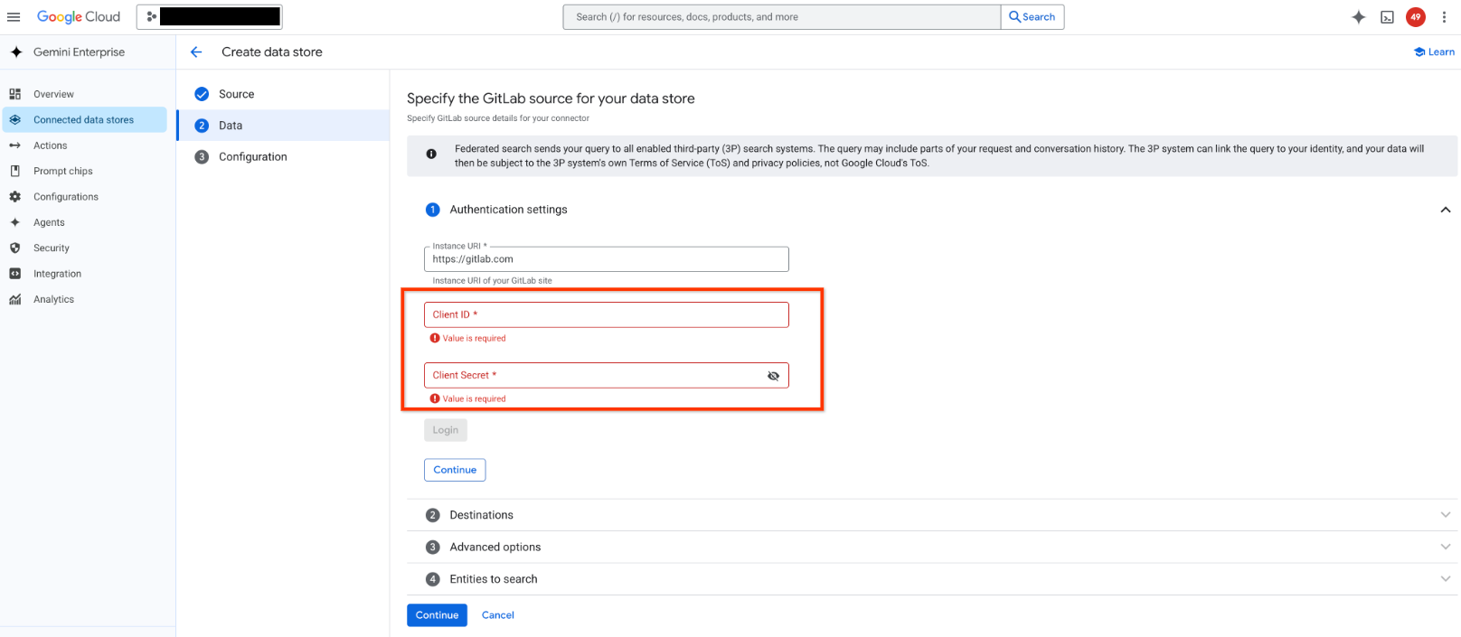This screenshot has width=1461, height=637.
Task: Open Cloud Shell terminal icon
Action: 1387,17
